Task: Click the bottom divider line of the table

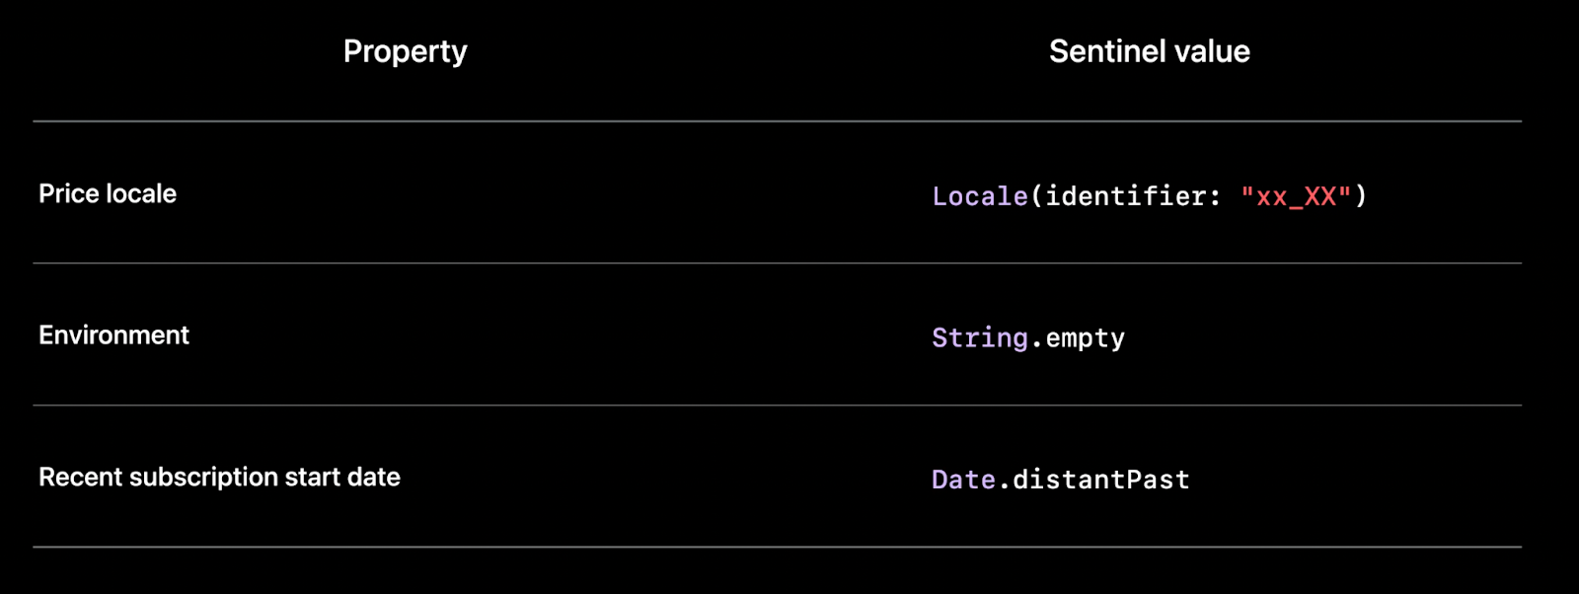Action: (778, 547)
